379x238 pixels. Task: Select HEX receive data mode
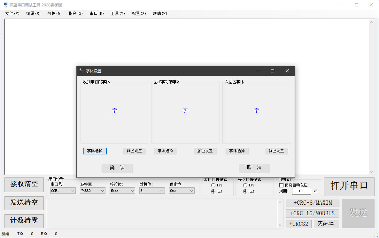click(245, 192)
